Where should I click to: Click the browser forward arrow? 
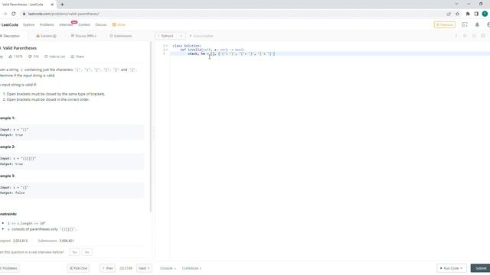5,14
